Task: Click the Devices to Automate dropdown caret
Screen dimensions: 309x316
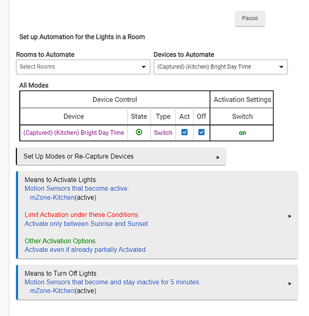Action: click(281, 67)
